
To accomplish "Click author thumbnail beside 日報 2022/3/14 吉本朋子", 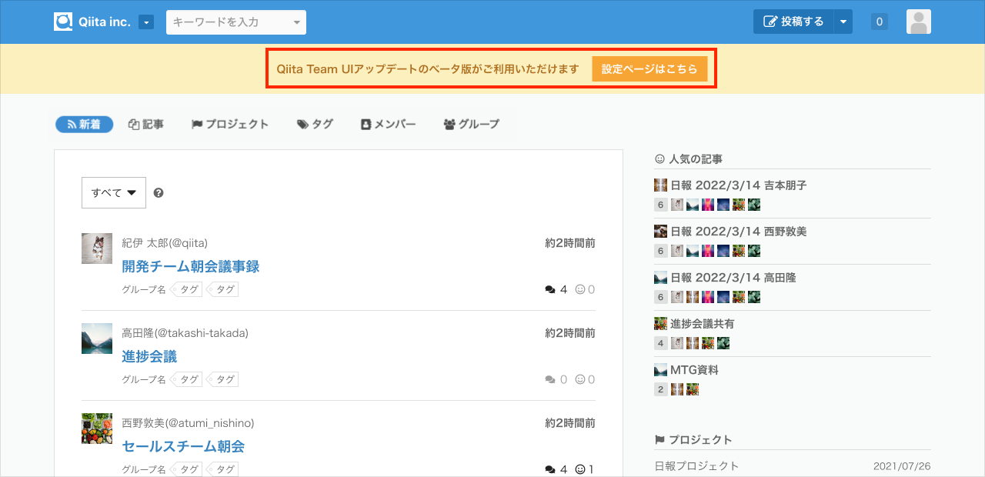I will tap(660, 185).
